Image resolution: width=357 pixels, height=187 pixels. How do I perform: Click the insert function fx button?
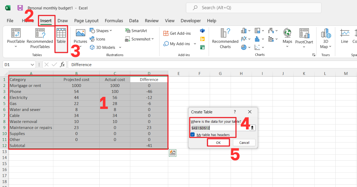pyautogui.click(x=62, y=64)
